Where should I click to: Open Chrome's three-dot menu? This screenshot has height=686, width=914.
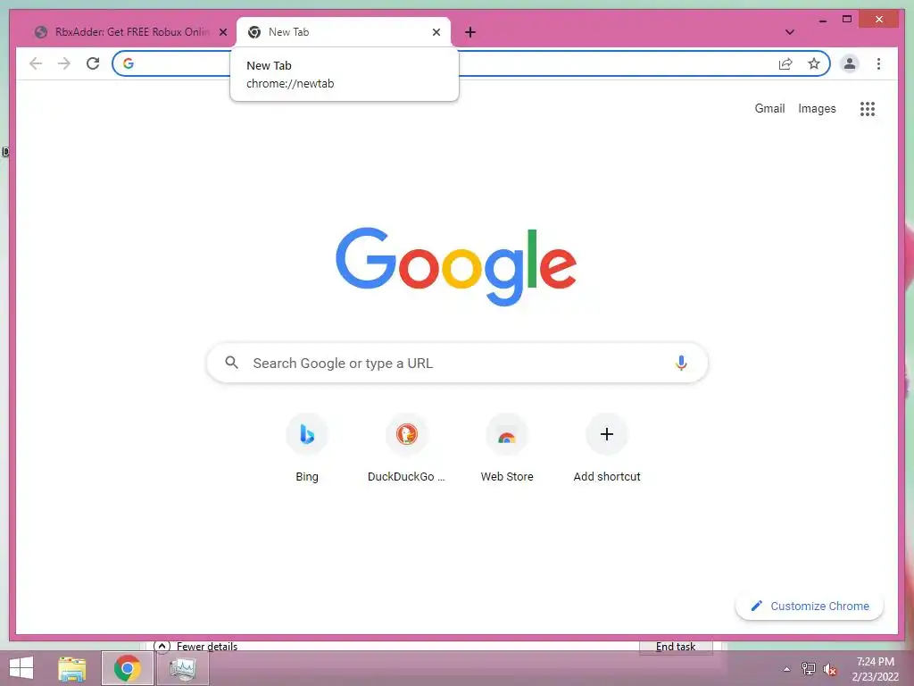point(878,63)
